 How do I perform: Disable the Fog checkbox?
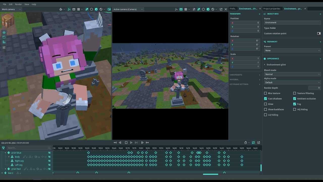294,104
